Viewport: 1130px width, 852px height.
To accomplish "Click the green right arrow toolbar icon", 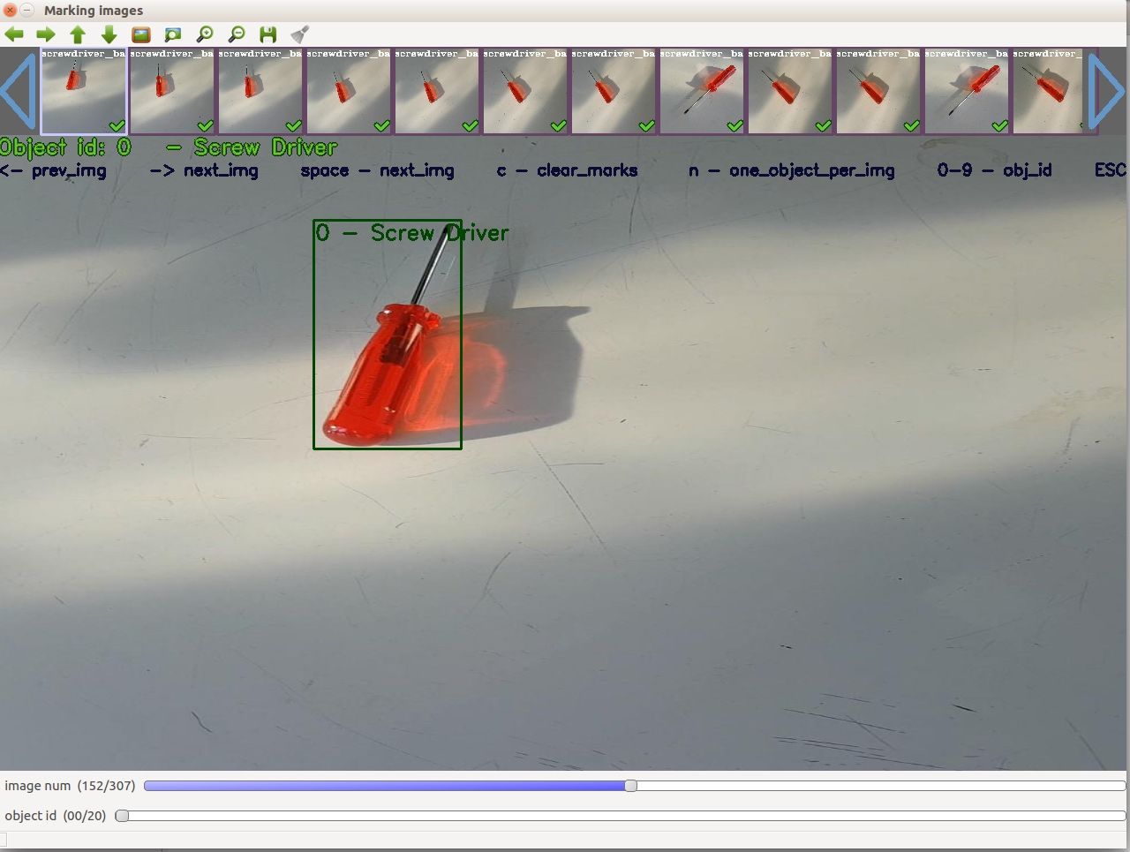I will pos(46,34).
